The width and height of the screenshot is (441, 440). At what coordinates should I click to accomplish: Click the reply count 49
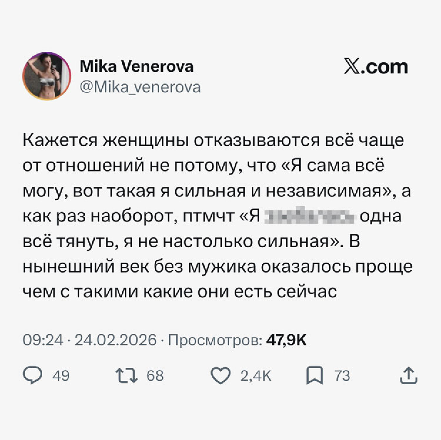[x=61, y=376]
